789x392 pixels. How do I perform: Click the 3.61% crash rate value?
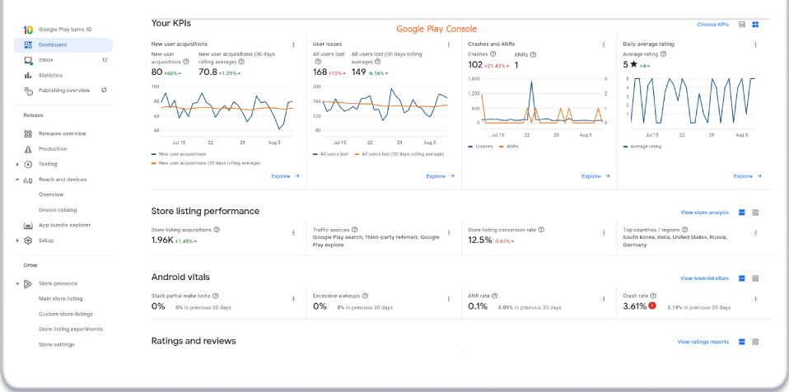tap(634, 306)
